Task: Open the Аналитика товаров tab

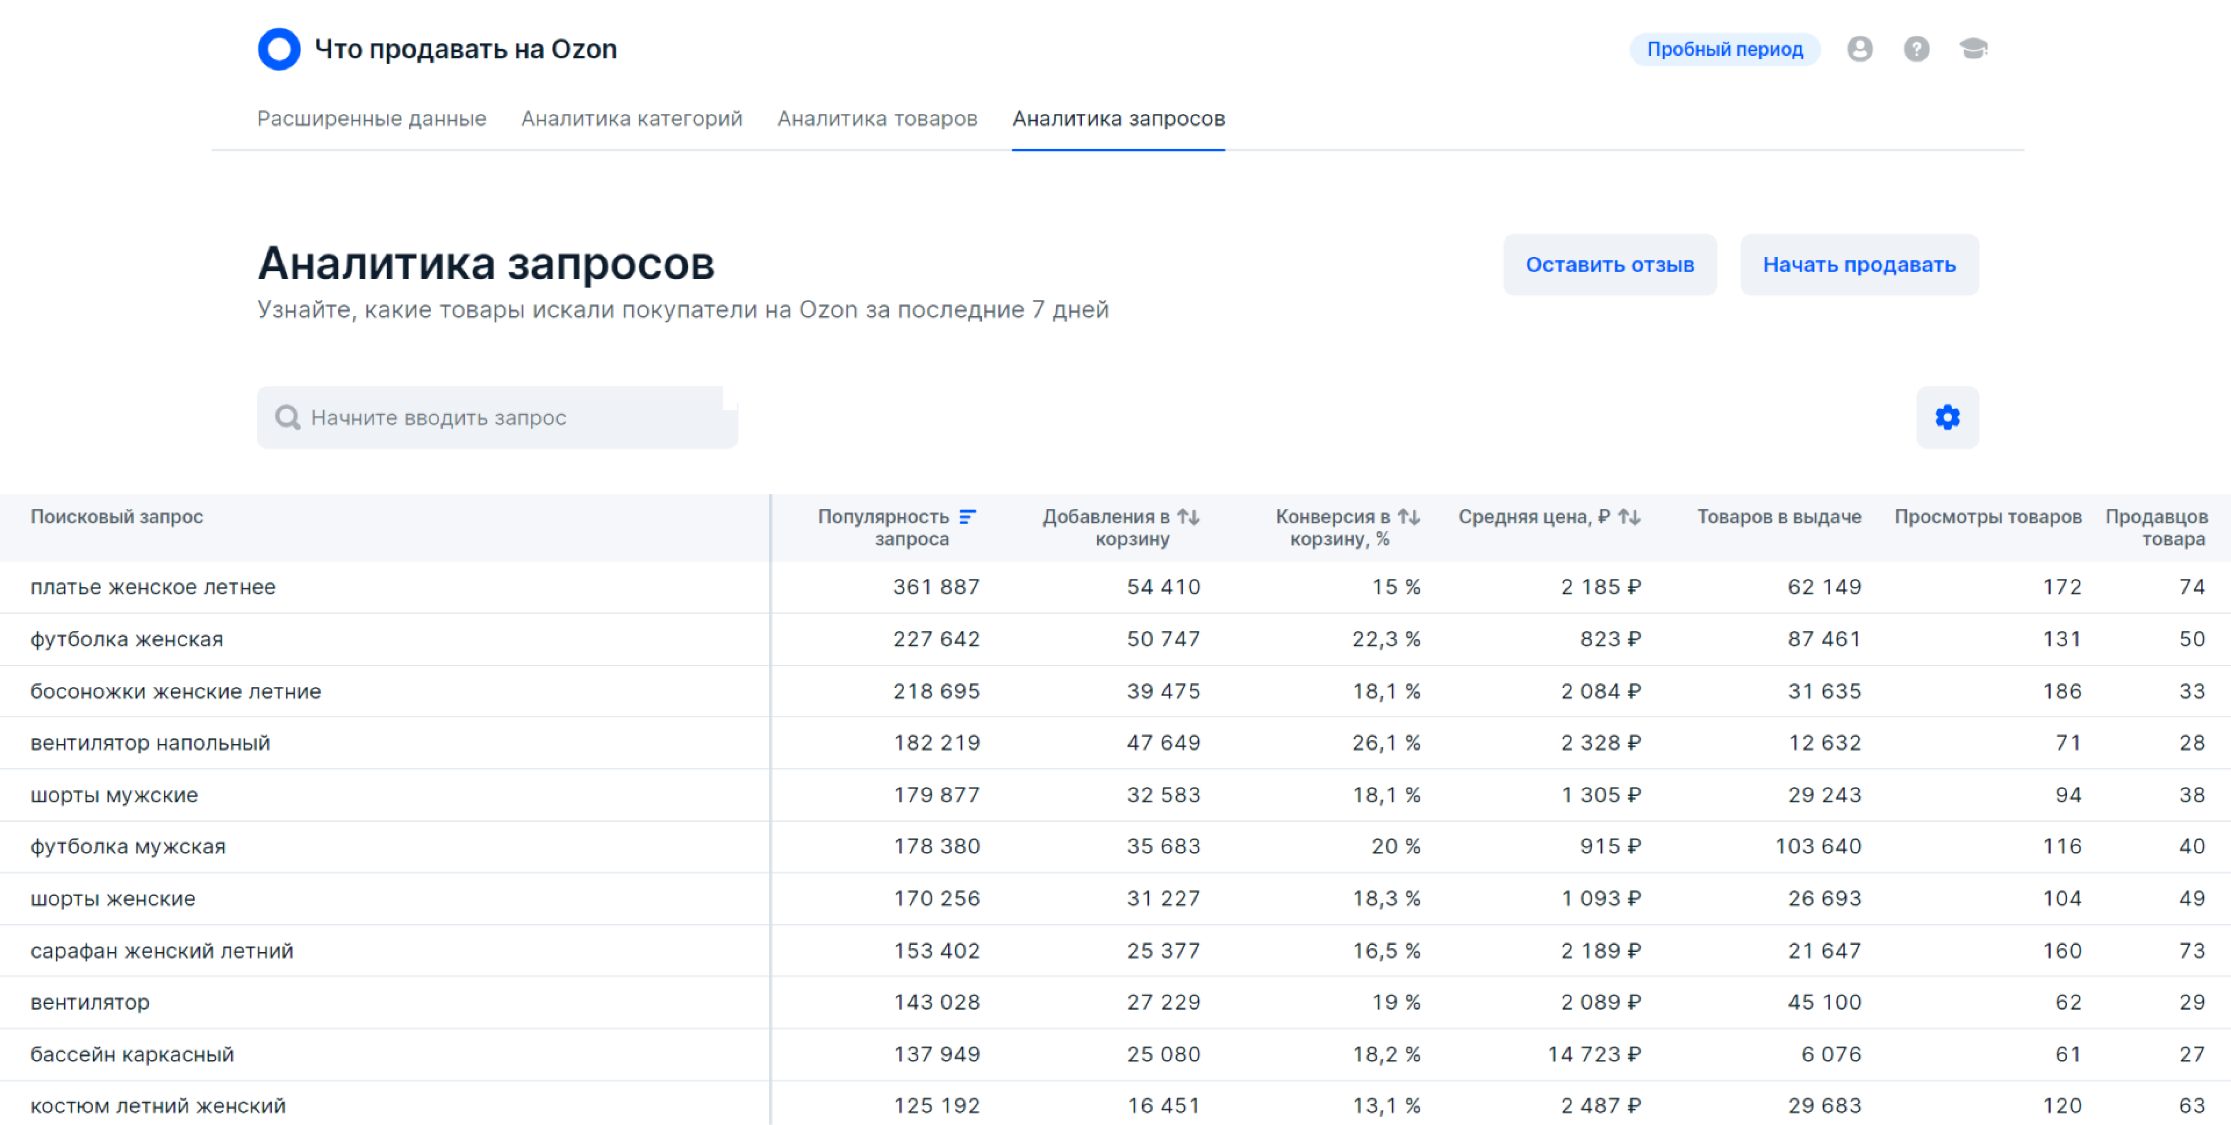Action: coord(877,119)
